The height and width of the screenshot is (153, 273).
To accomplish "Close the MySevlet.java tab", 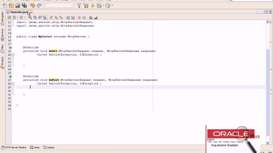I will click(x=31, y=12).
